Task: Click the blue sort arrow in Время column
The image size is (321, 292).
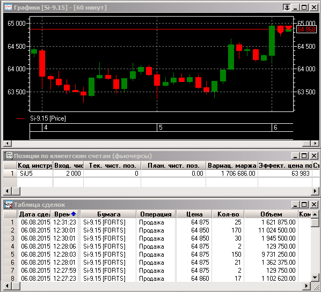Action: pyautogui.click(x=74, y=214)
